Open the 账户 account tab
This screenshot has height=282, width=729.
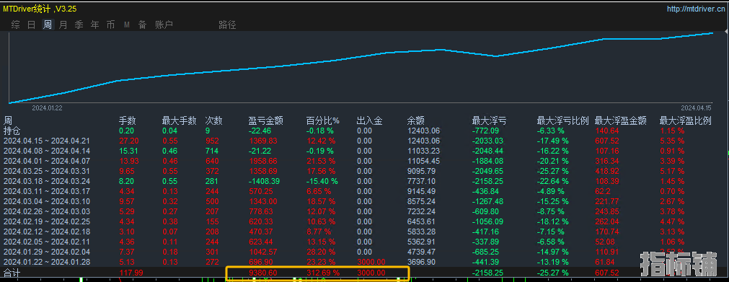coord(164,25)
